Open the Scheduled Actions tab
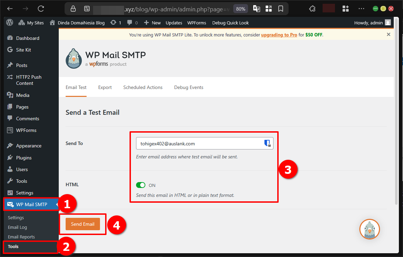Viewport: 403px width, 257px height. pyautogui.click(x=143, y=87)
